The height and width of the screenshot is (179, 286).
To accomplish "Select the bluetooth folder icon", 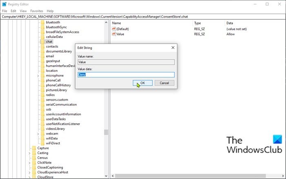I will [x=42, y=22].
